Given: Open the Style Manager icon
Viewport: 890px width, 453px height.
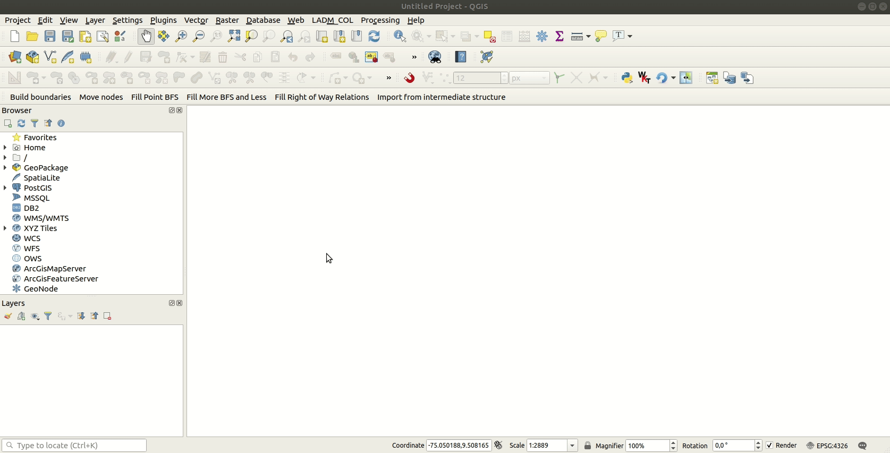Looking at the screenshot, I should pos(120,36).
